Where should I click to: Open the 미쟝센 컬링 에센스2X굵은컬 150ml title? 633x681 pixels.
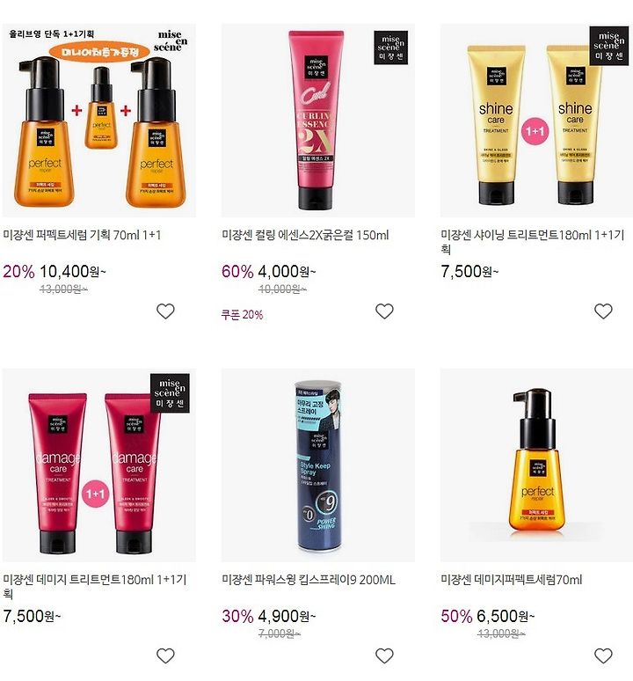[x=305, y=235]
